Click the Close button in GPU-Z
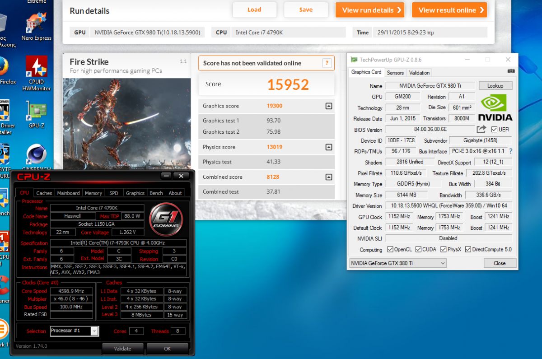The height and width of the screenshot is (359, 542). pyautogui.click(x=500, y=263)
